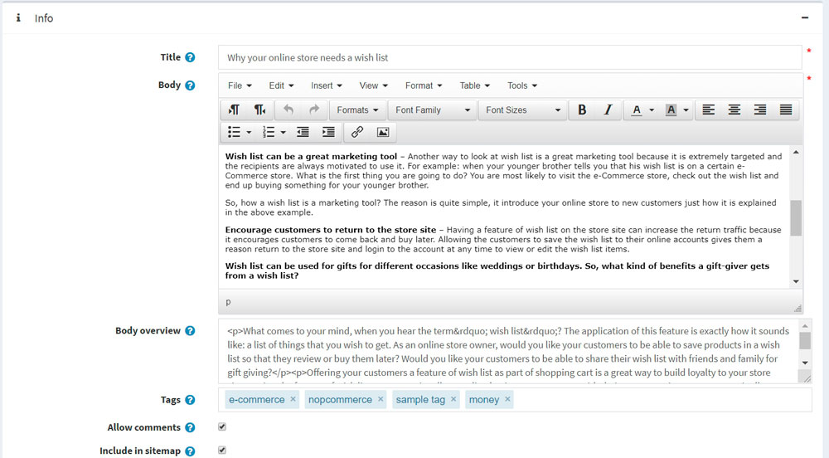This screenshot has width=829, height=458.
Task: Open the Formats dropdown
Action: click(358, 110)
